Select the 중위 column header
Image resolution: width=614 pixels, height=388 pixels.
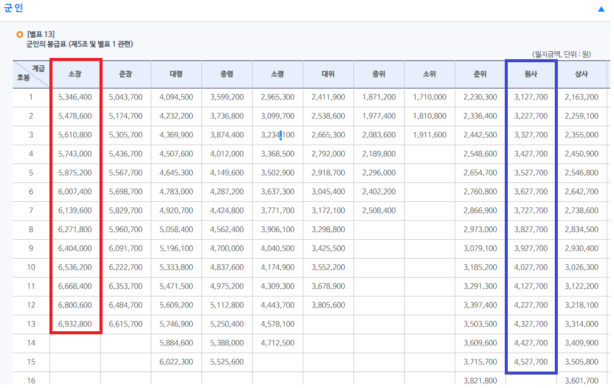tap(379, 74)
